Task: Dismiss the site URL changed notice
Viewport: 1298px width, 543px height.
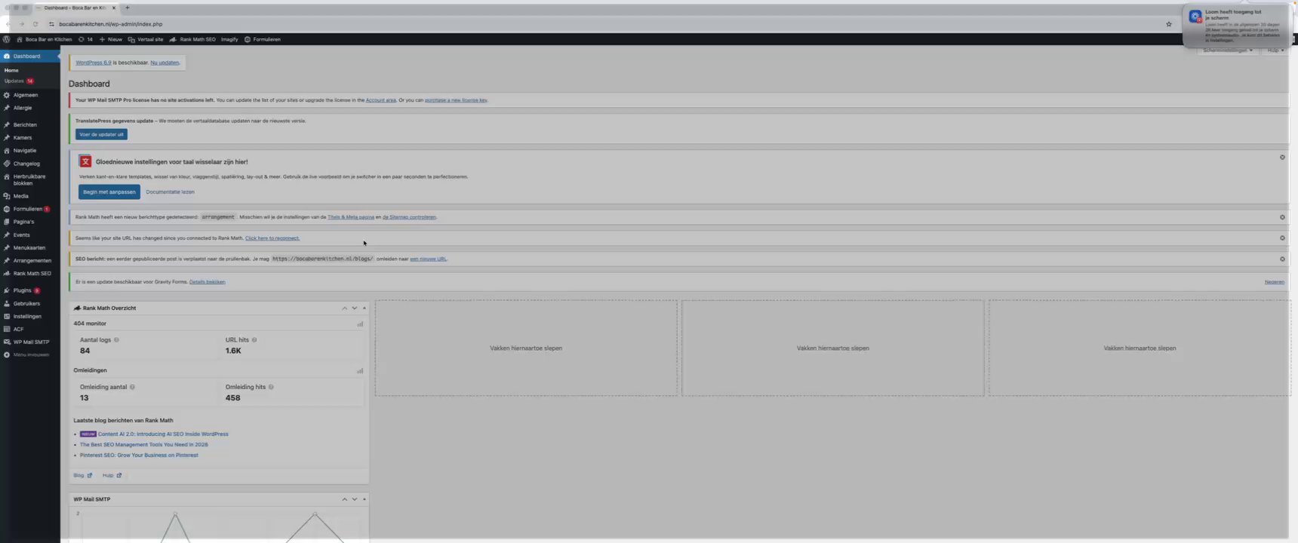Action: [1282, 238]
